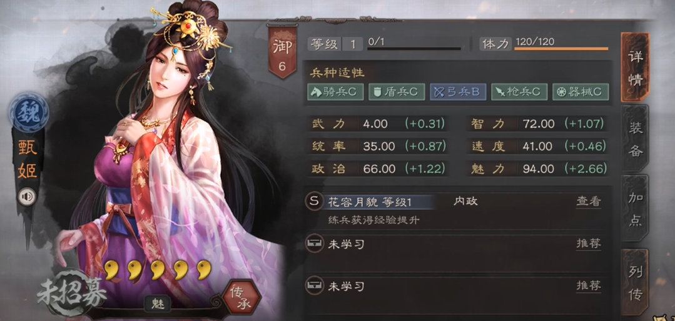This screenshot has height=321, width=675.
Task: Click 推荐 on second unlearned skill
Action: tap(589, 285)
